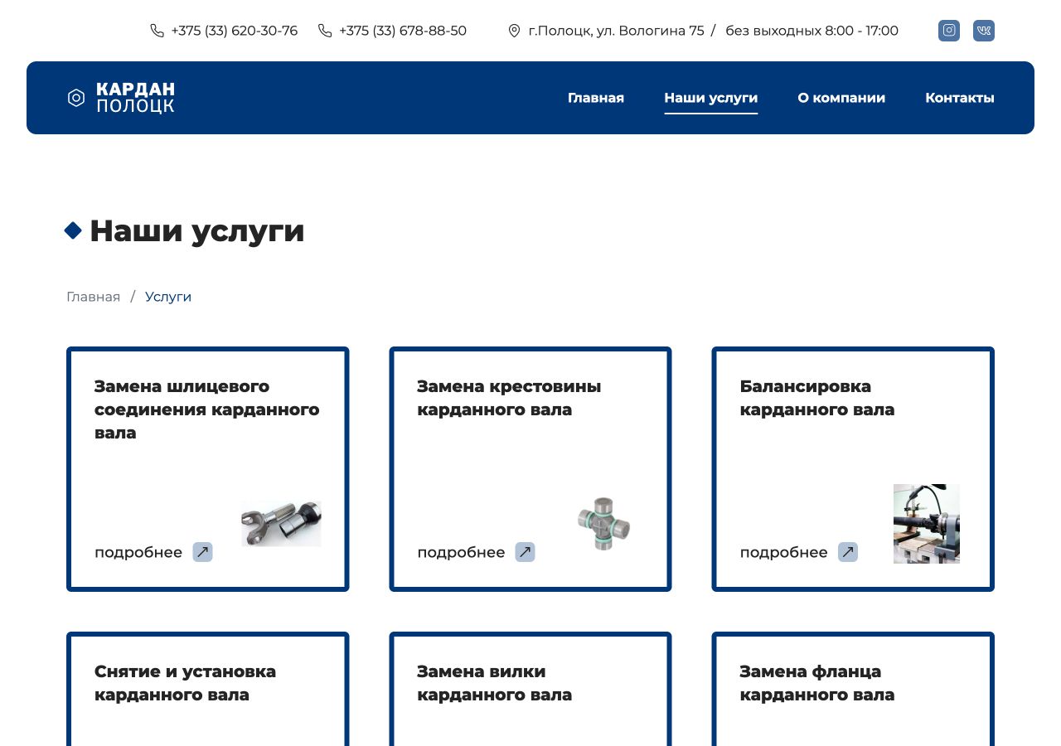Image resolution: width=1061 pixels, height=746 pixels.
Task: Click the hours text без выходных 8:00 - 17:00
Action: tap(812, 31)
